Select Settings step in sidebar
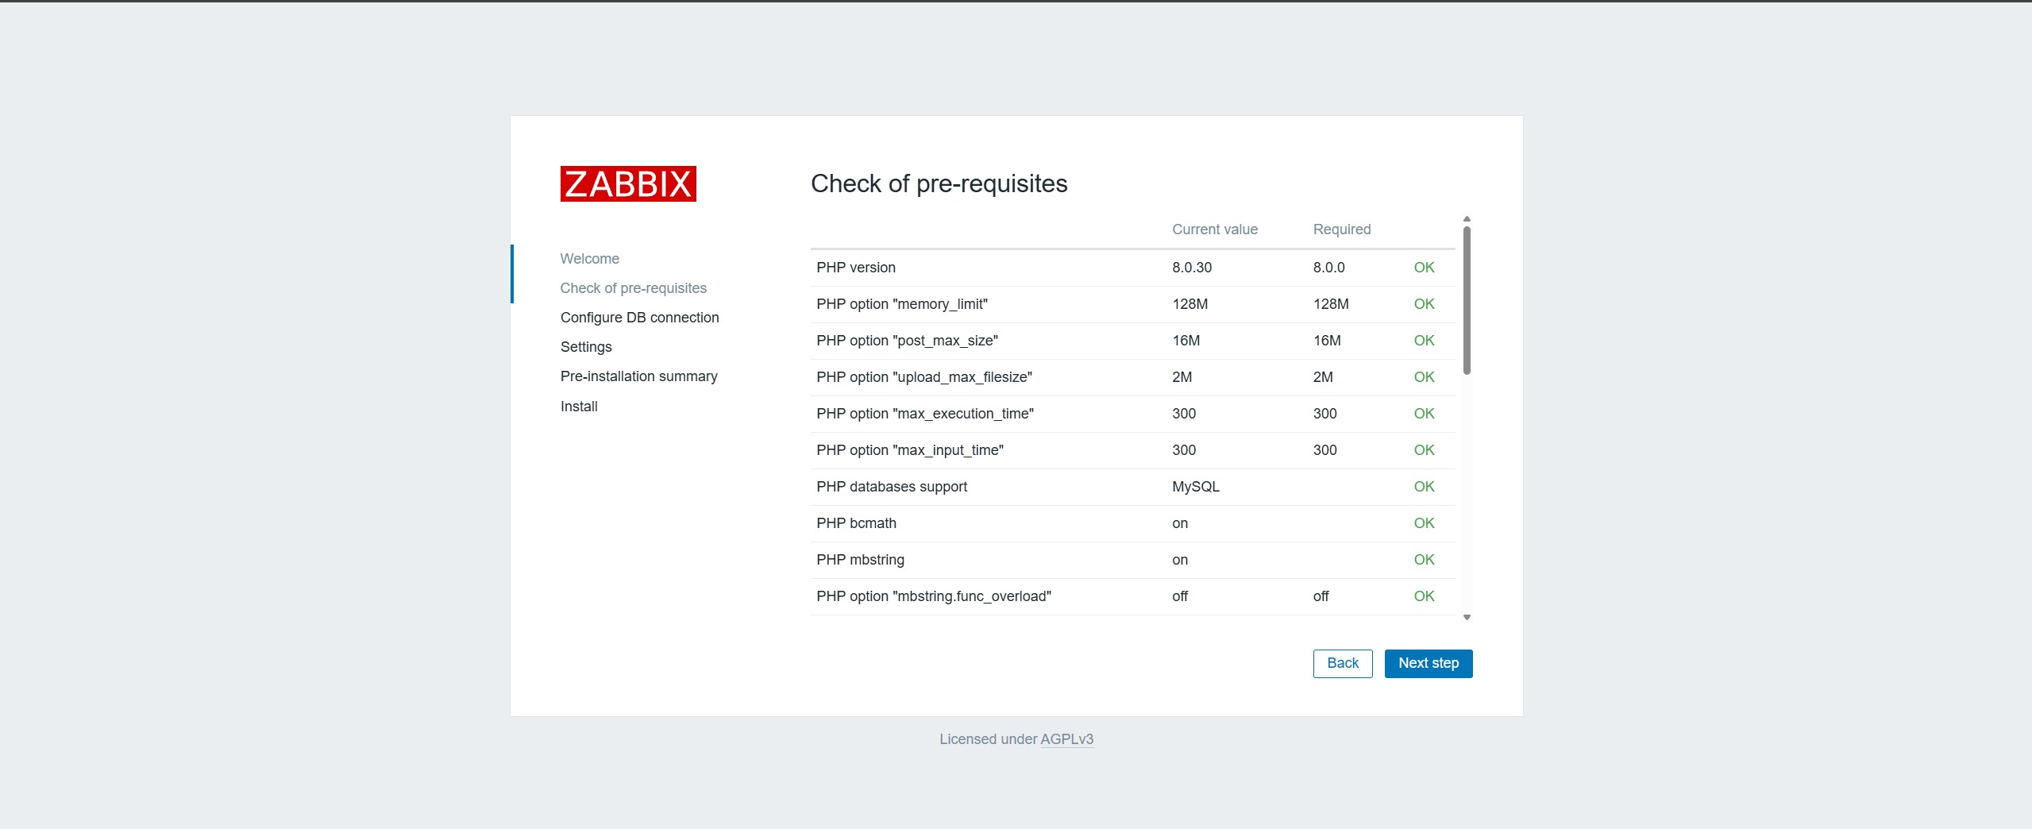The width and height of the screenshot is (2032, 829). click(586, 347)
